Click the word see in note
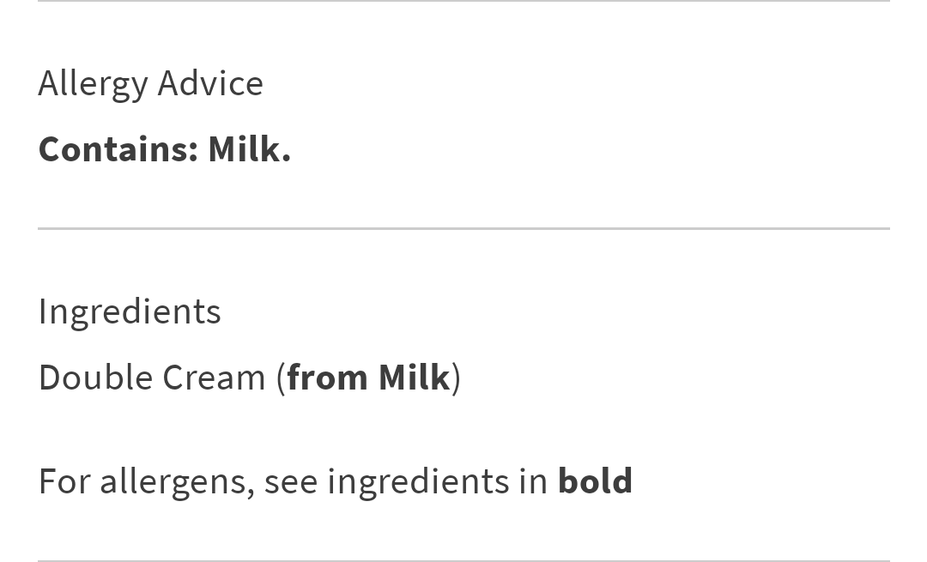 coord(290,482)
